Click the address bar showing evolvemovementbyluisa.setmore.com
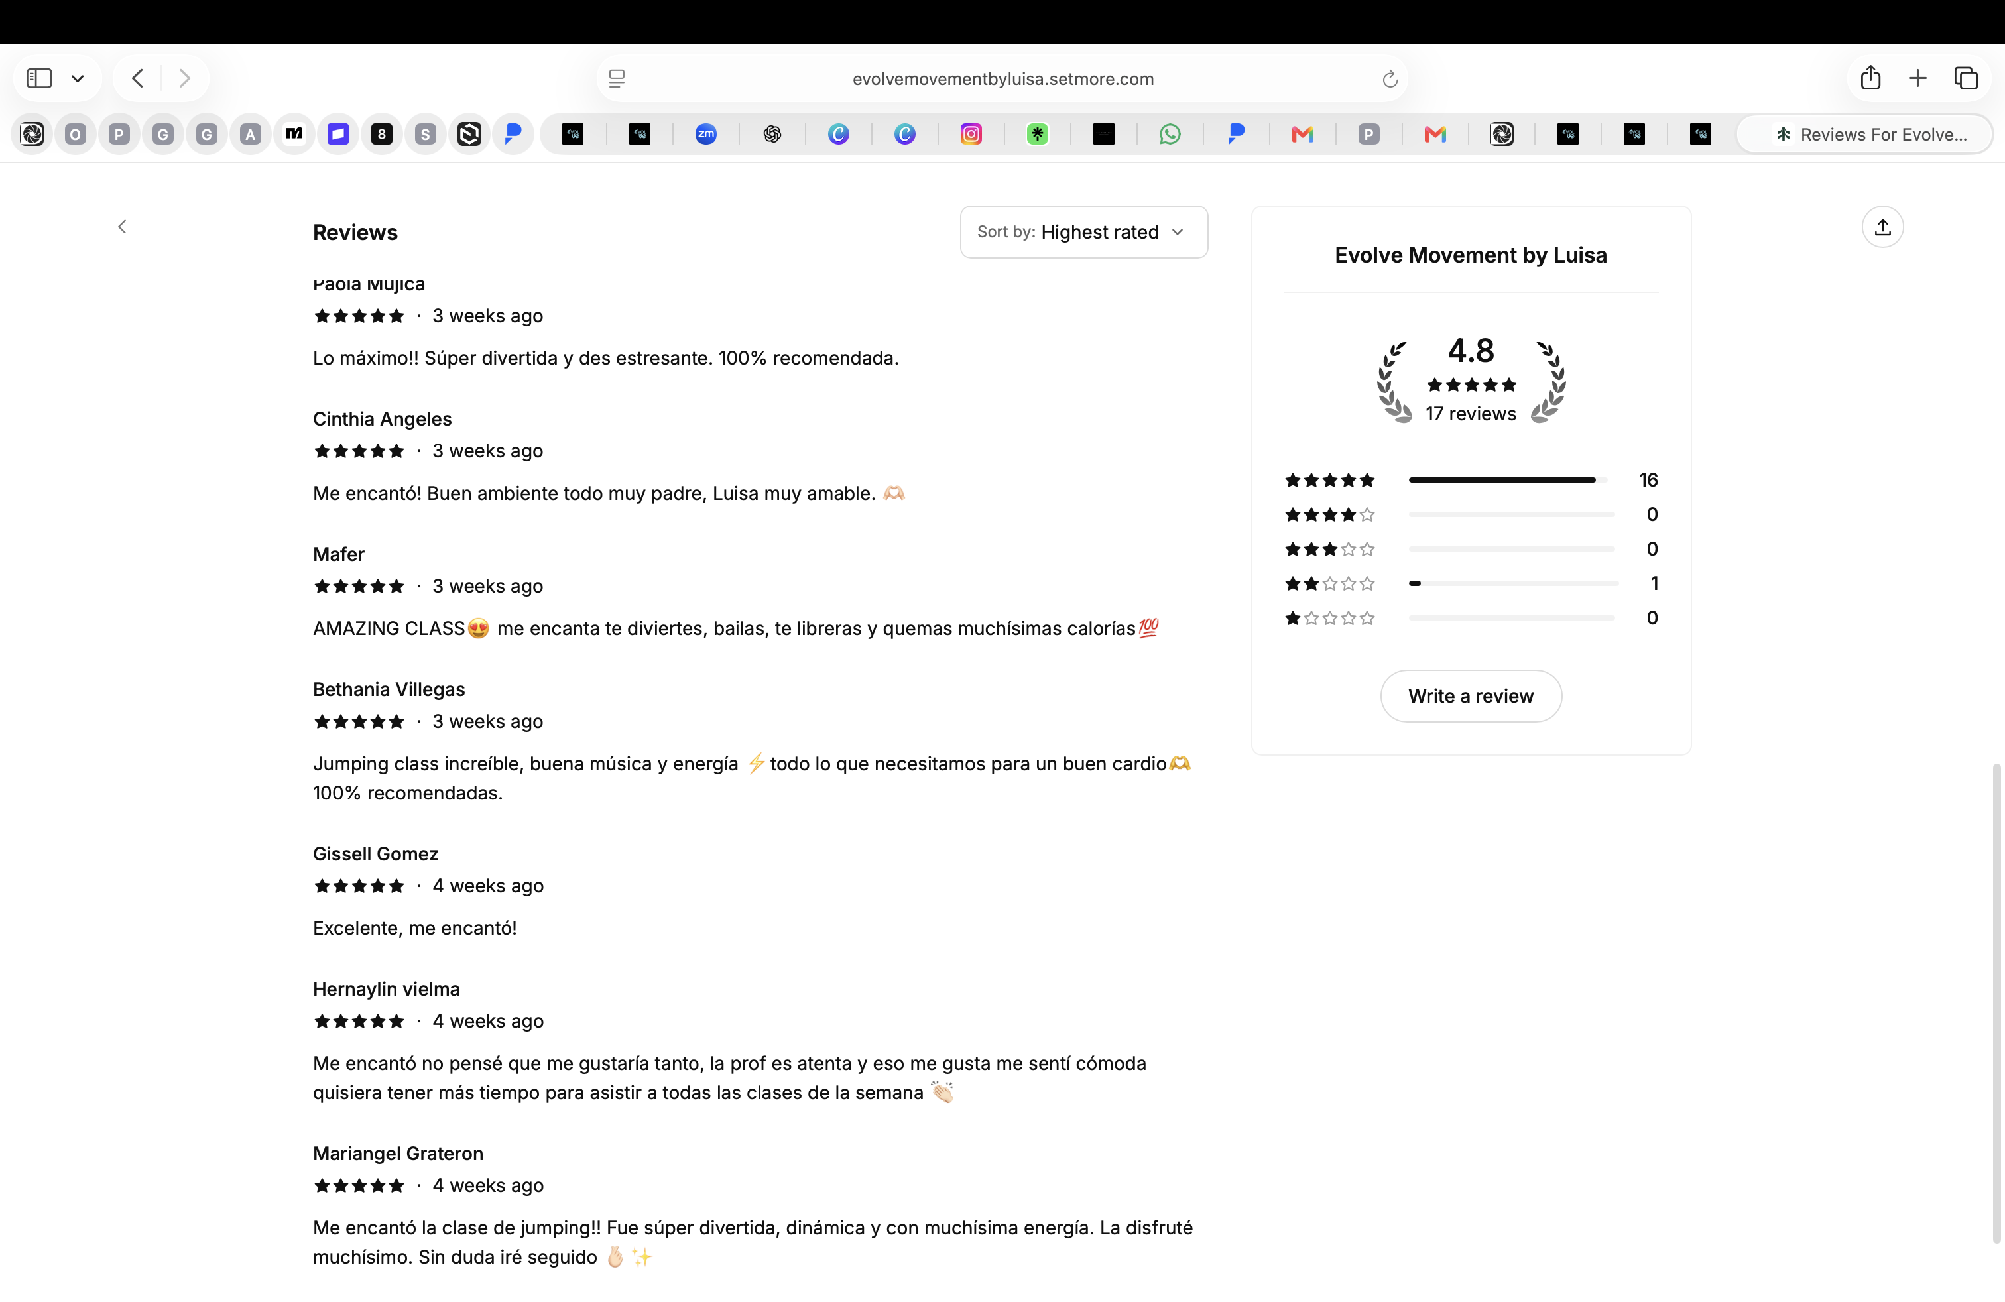This screenshot has height=1302, width=2005. [x=1003, y=78]
